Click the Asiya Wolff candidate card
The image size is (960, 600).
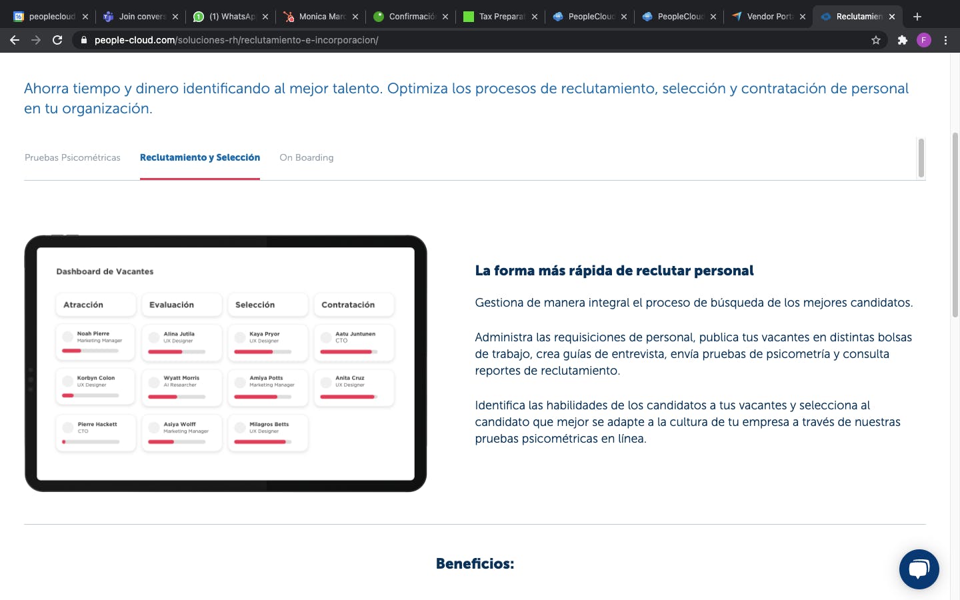[x=182, y=433]
